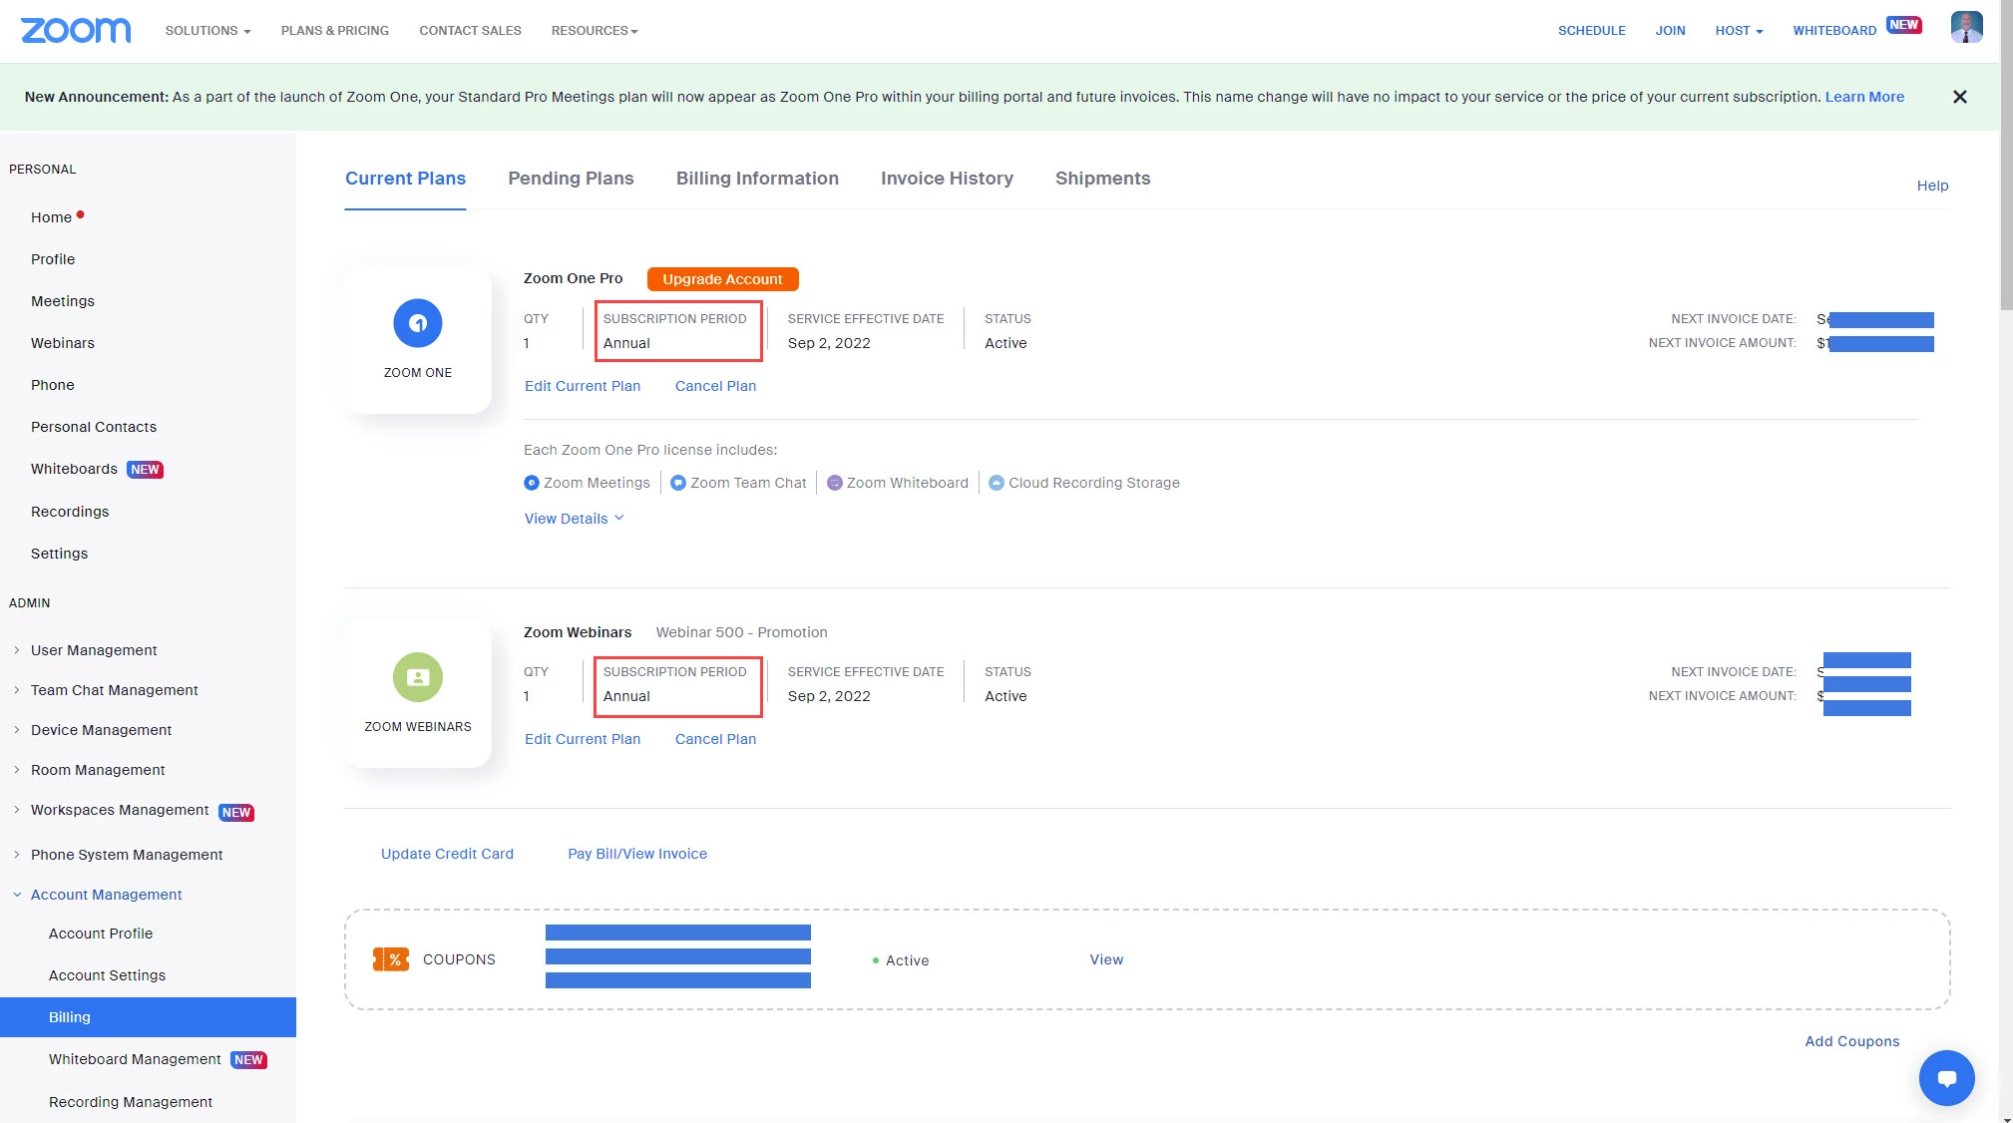
Task: Click the Add Coupons link
Action: [x=1851, y=1041]
